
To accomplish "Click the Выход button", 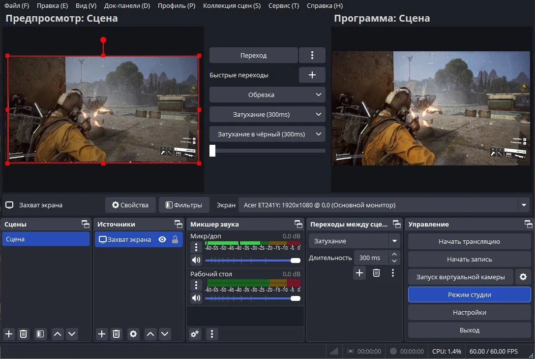I will pos(469,330).
